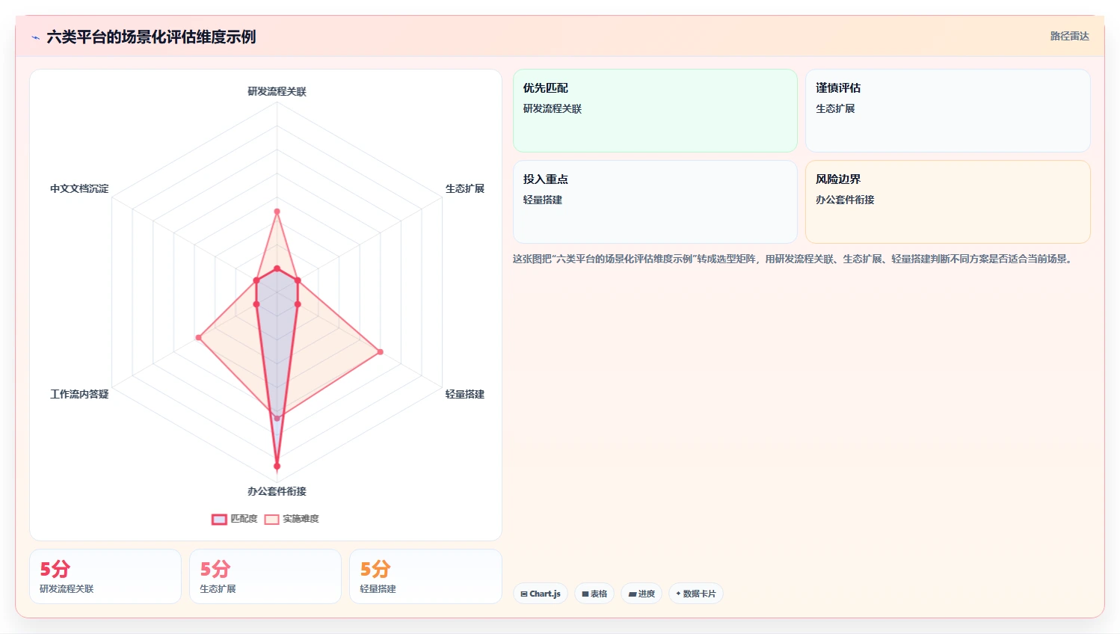Click the 中文文档沉淀 axis label
The image size is (1120, 634).
pyautogui.click(x=79, y=188)
